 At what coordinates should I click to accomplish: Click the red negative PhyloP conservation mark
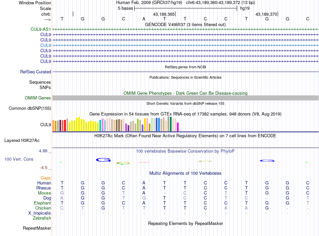143,162
